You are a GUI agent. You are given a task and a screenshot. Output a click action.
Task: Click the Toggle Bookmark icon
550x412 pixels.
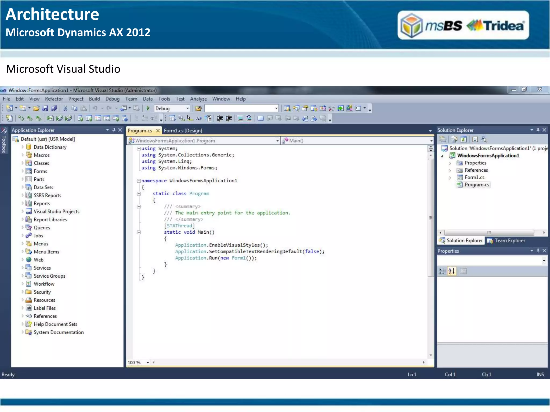point(260,118)
